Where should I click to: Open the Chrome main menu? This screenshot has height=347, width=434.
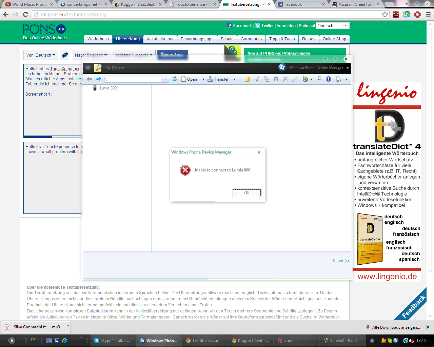[x=428, y=15]
